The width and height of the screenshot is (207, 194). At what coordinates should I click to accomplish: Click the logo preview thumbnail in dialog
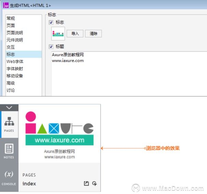(x=58, y=34)
